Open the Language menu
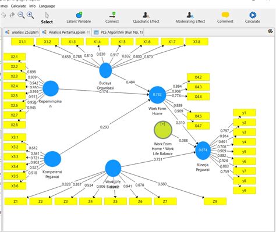 click(47, 6)
